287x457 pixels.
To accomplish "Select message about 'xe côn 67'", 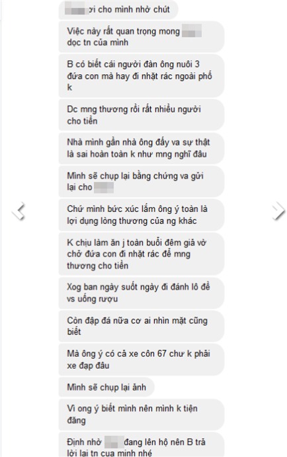I will pos(141,360).
